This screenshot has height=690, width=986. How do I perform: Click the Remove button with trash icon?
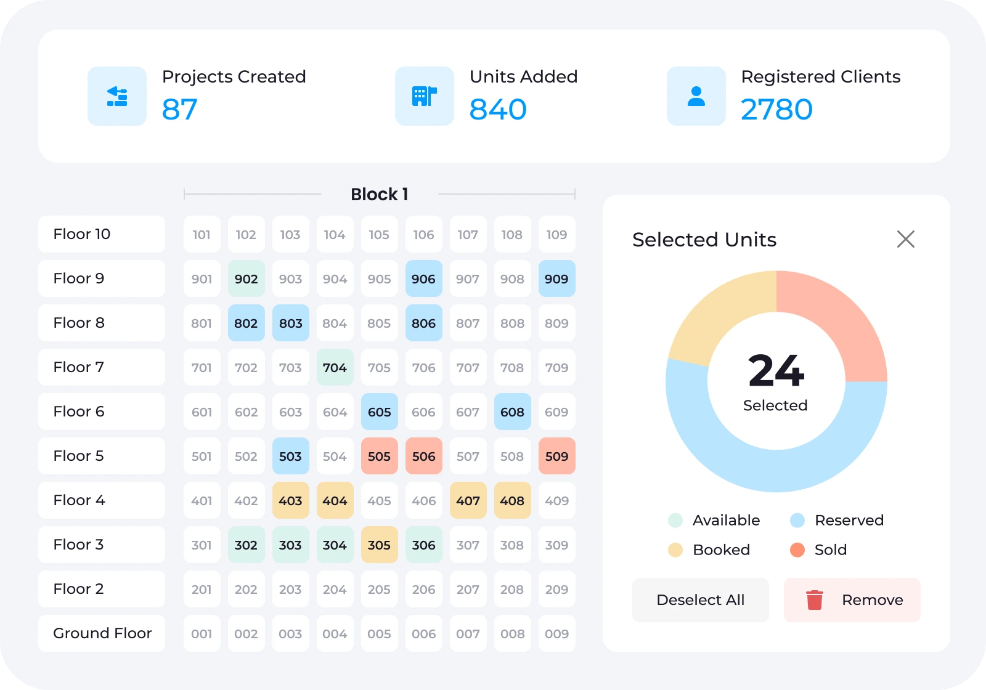tap(852, 600)
